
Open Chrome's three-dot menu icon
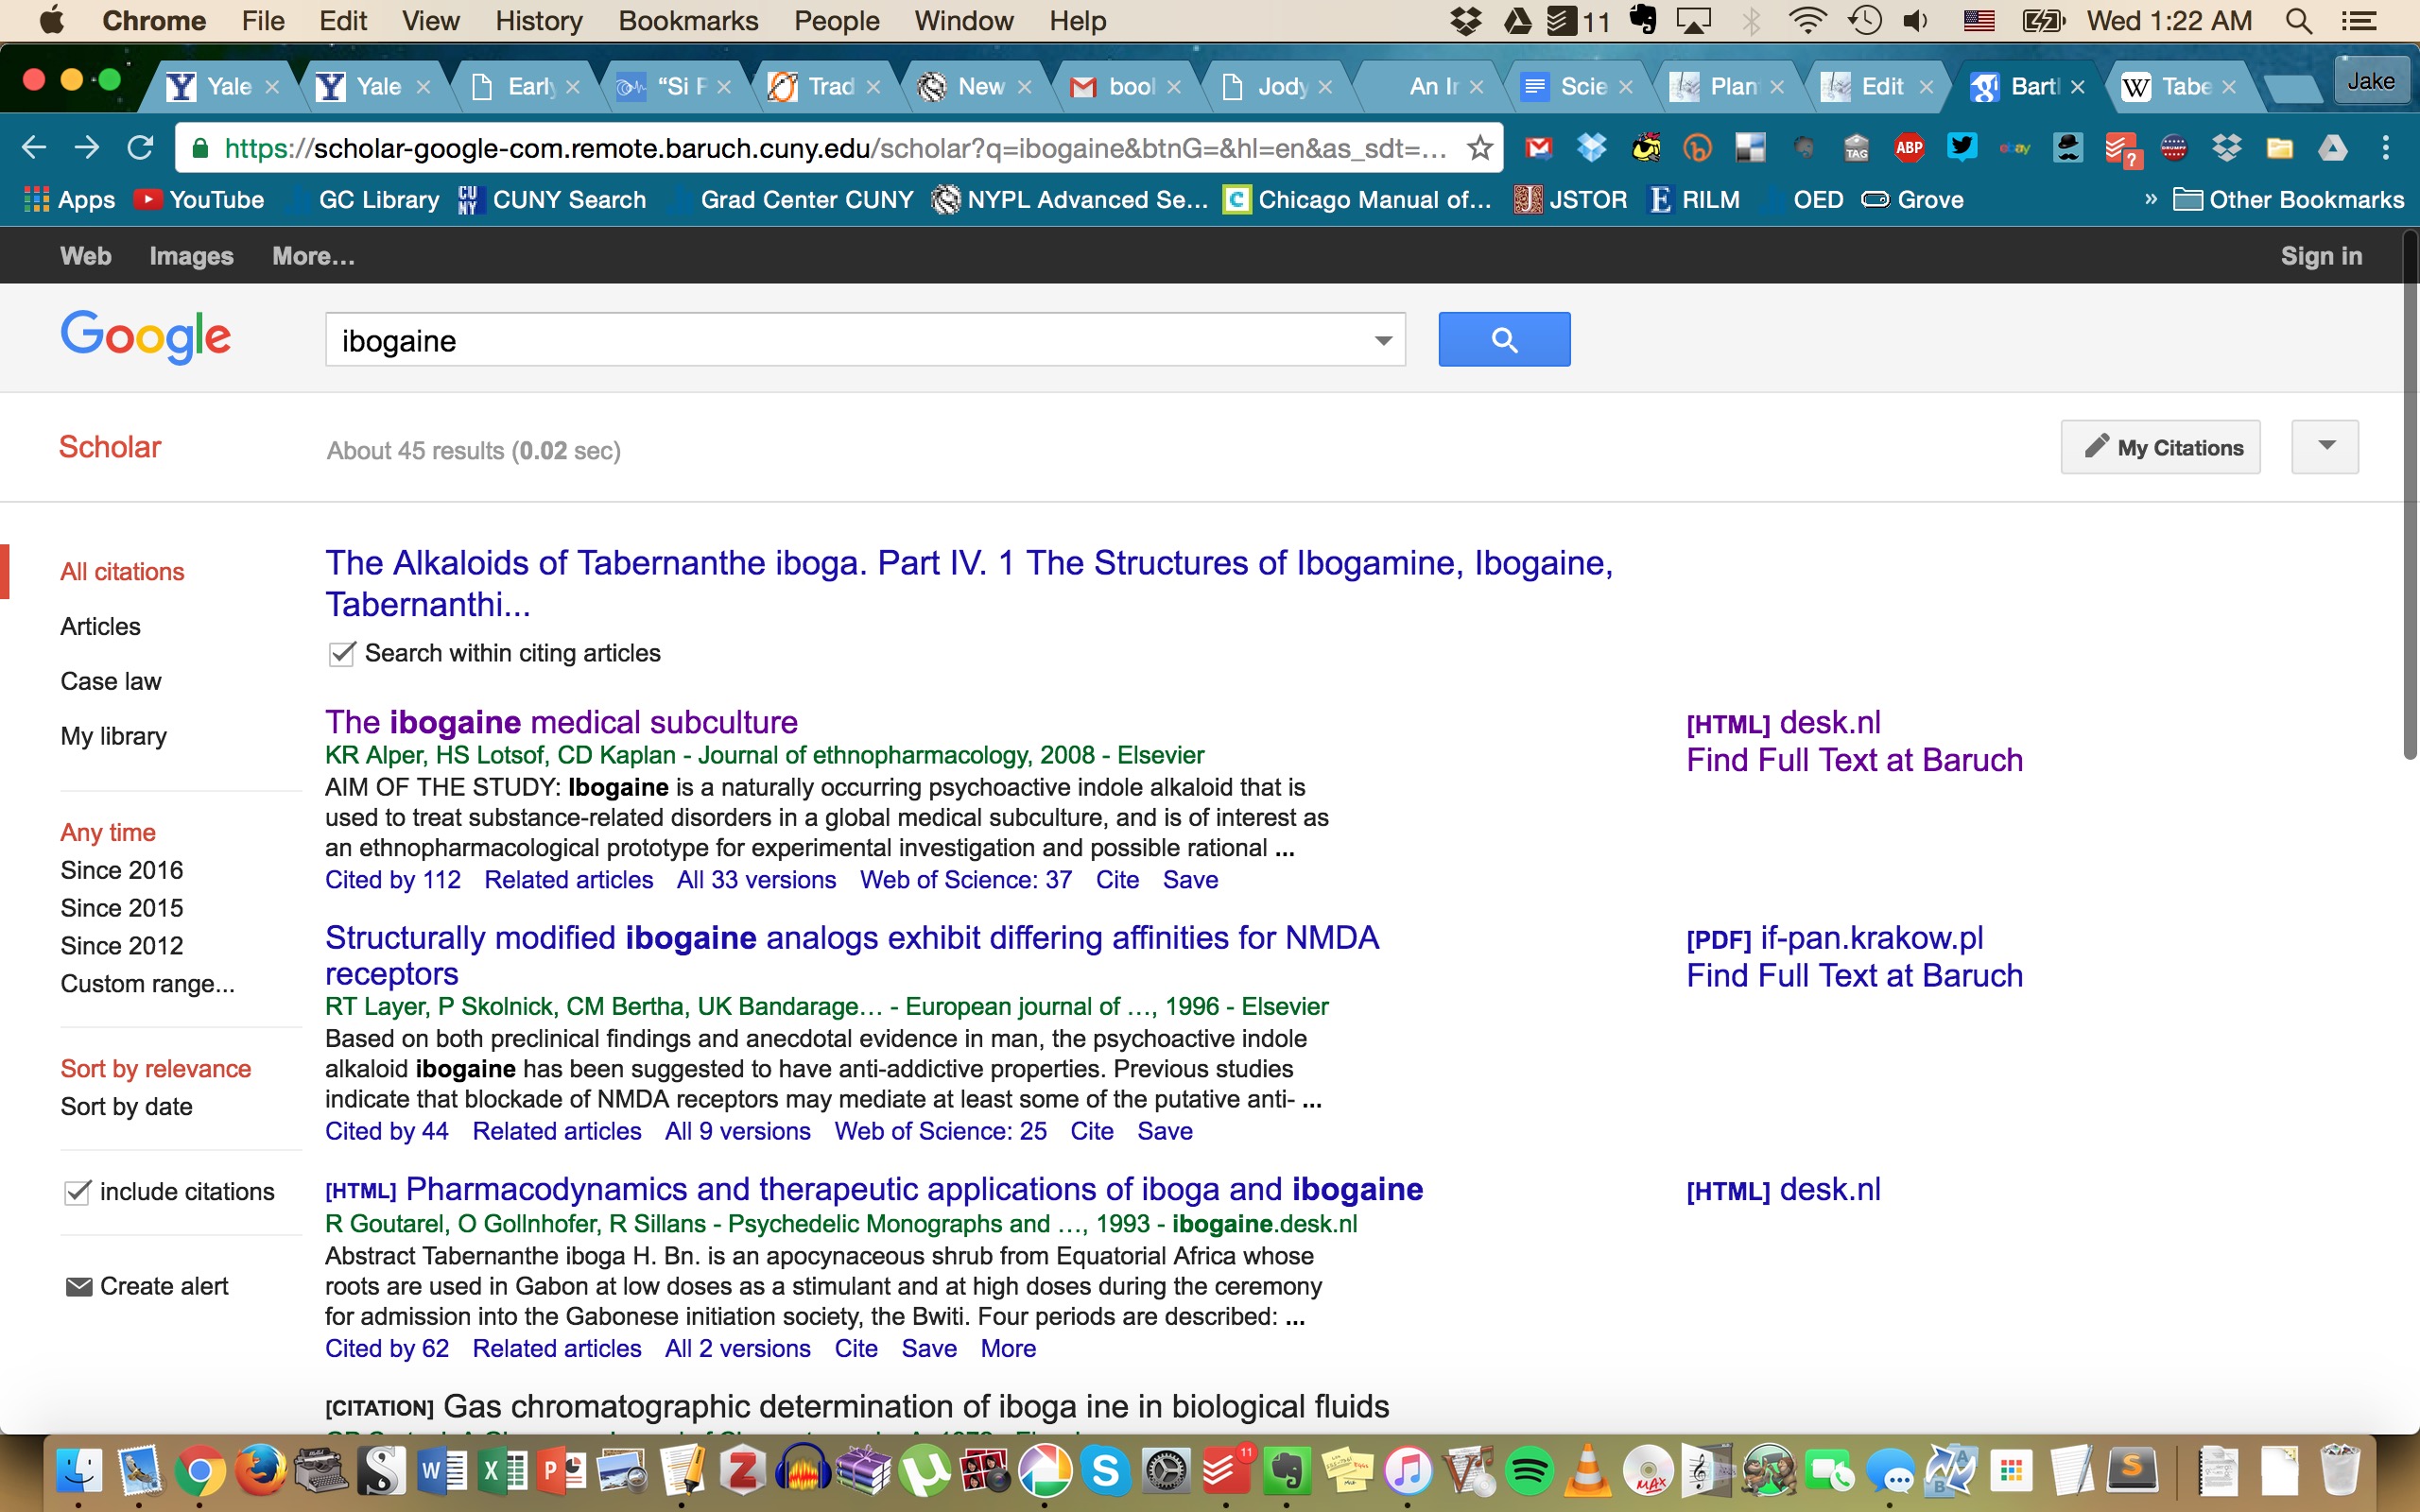coord(2385,148)
